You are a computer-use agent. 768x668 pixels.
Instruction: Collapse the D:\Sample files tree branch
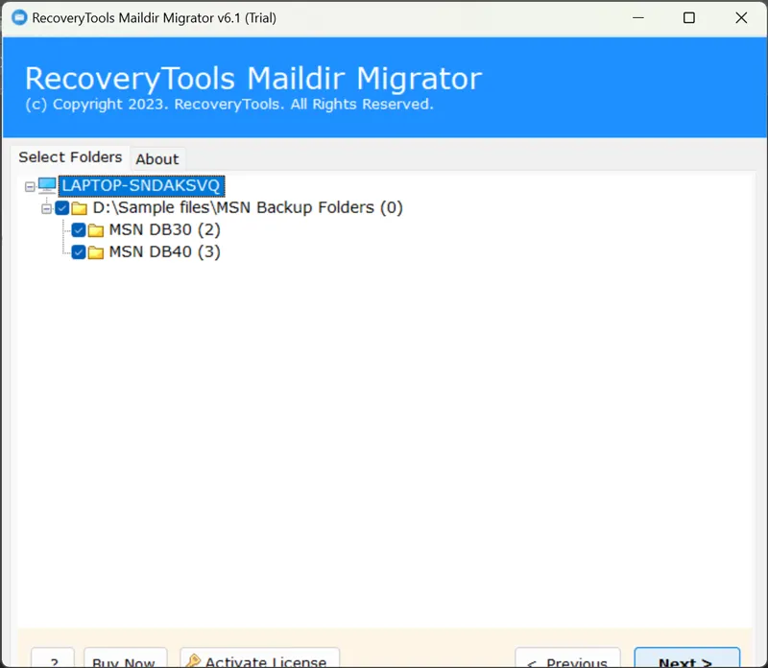(x=45, y=208)
